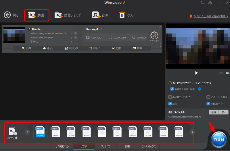Open the トリミング trim tool
Screen dimensions: 230x151
(x=71, y=48)
